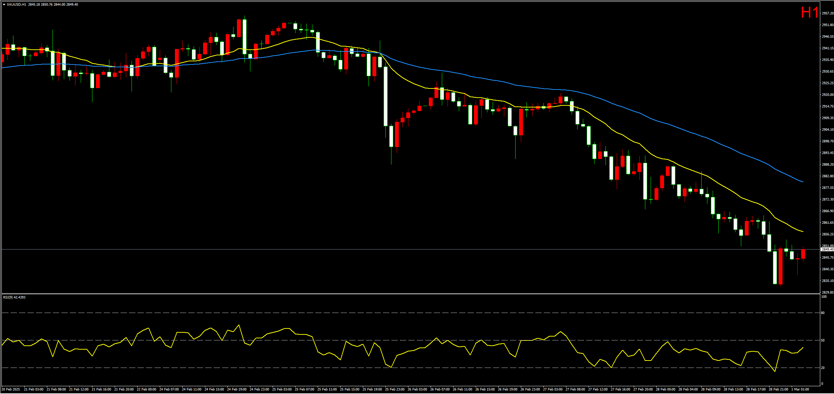Click the 2946.55 price axis label

828,37
